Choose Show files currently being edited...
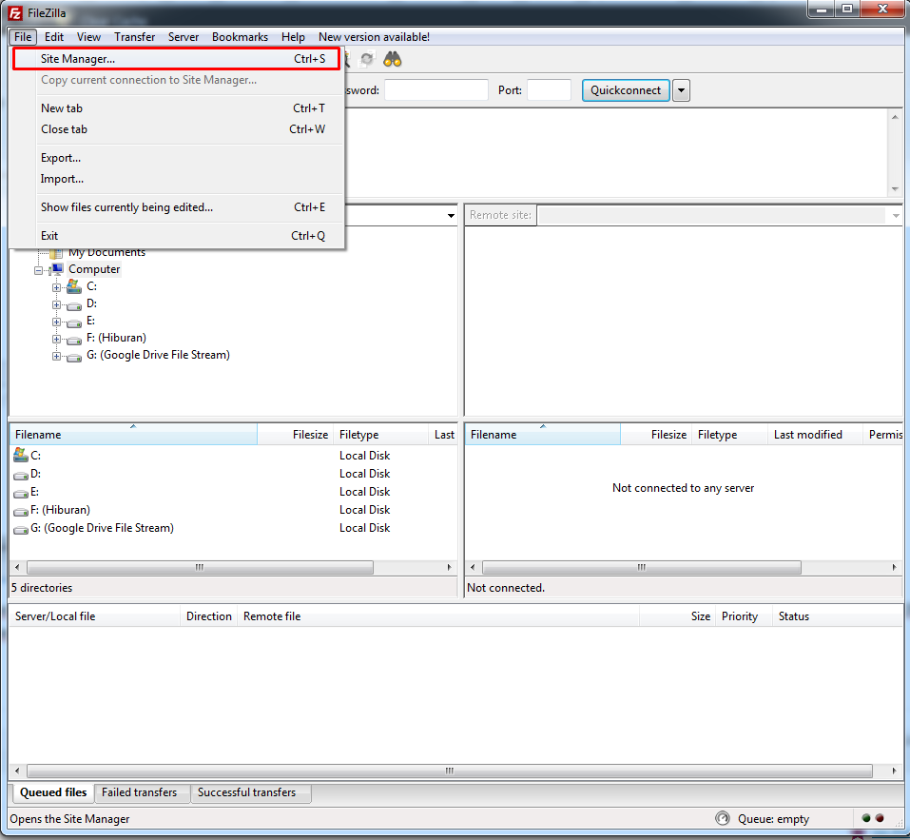 (177, 207)
